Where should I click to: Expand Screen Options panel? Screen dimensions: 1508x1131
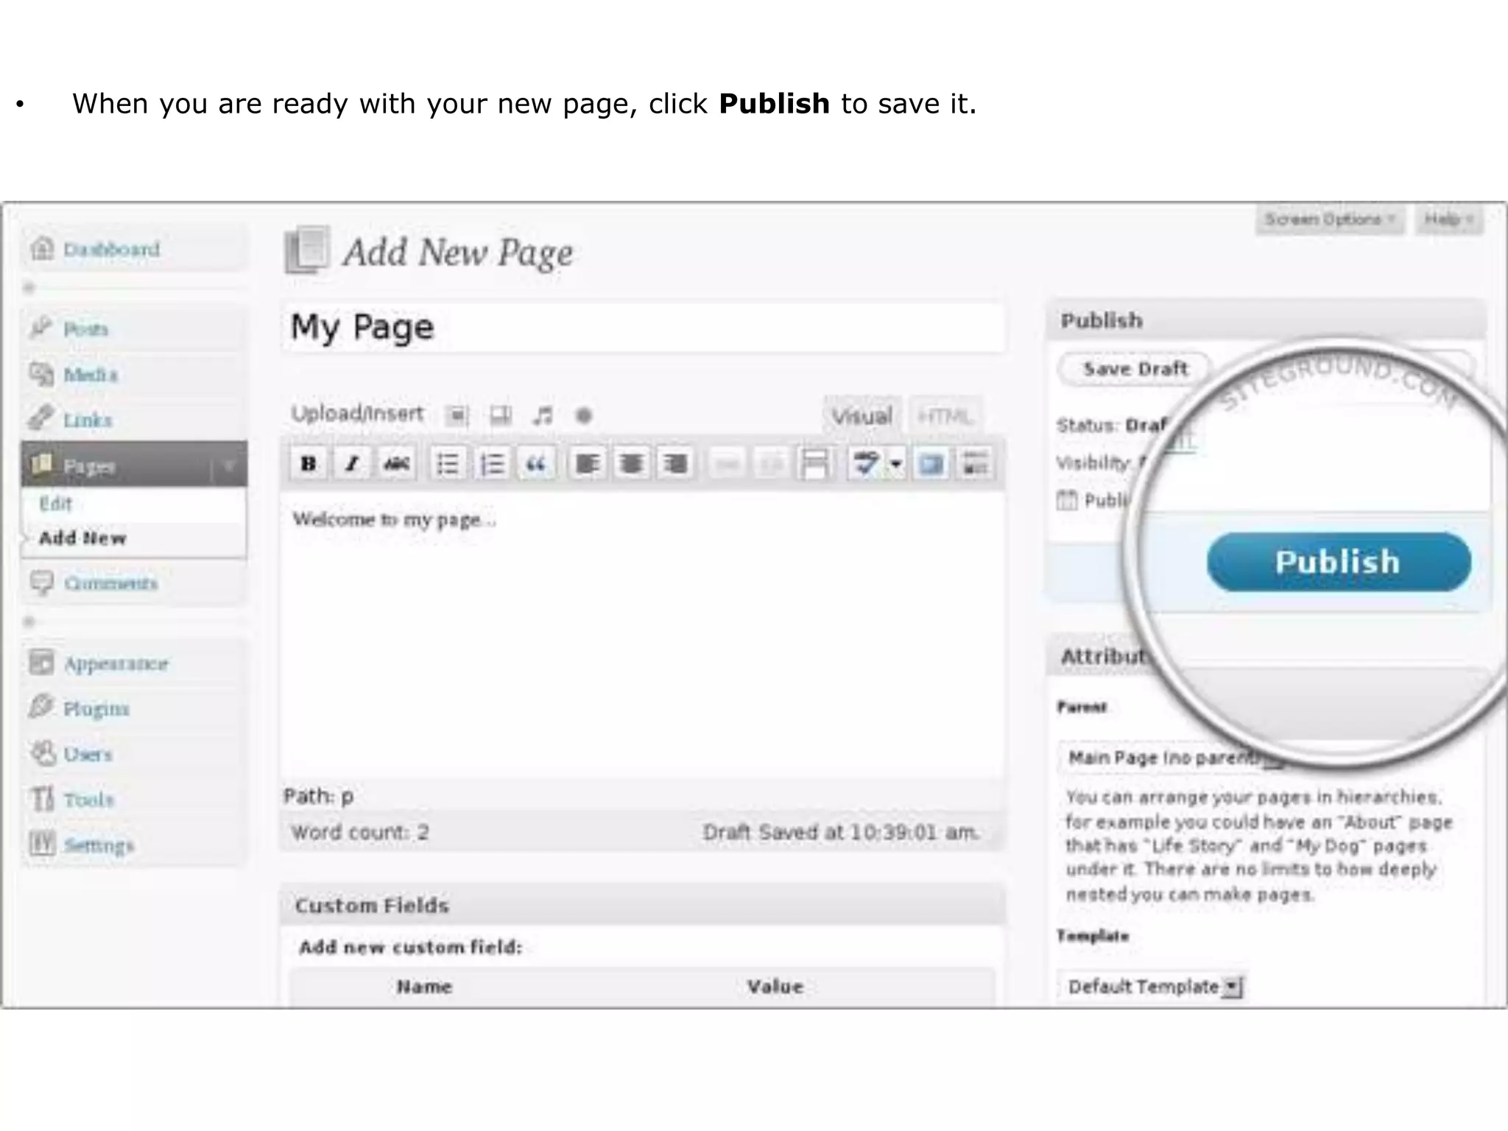[1331, 219]
